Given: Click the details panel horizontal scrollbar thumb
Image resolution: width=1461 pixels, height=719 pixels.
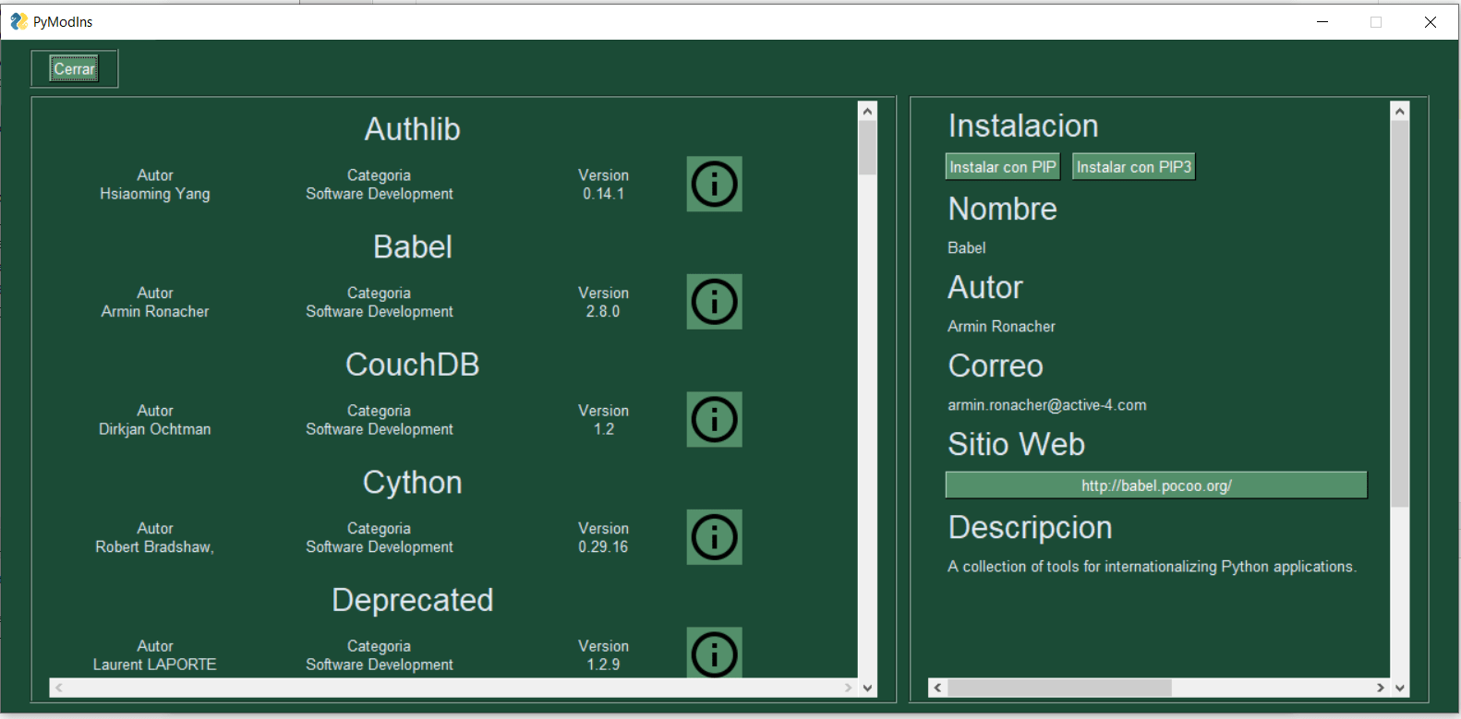Looking at the screenshot, I should click(x=1059, y=688).
